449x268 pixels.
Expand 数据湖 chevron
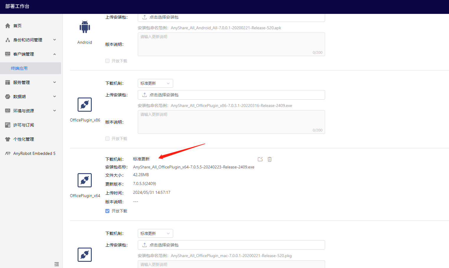point(55,96)
